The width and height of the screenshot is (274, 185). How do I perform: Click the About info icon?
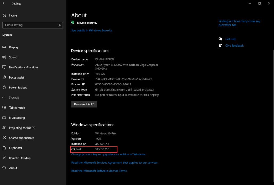(4, 168)
